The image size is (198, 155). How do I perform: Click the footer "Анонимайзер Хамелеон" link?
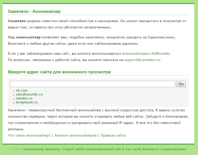tap(42, 149)
